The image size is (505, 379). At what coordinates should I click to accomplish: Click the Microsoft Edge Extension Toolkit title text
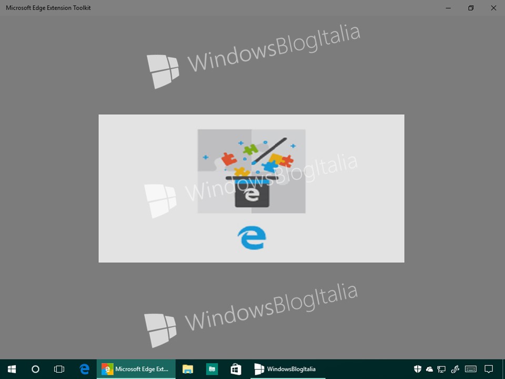click(x=48, y=8)
